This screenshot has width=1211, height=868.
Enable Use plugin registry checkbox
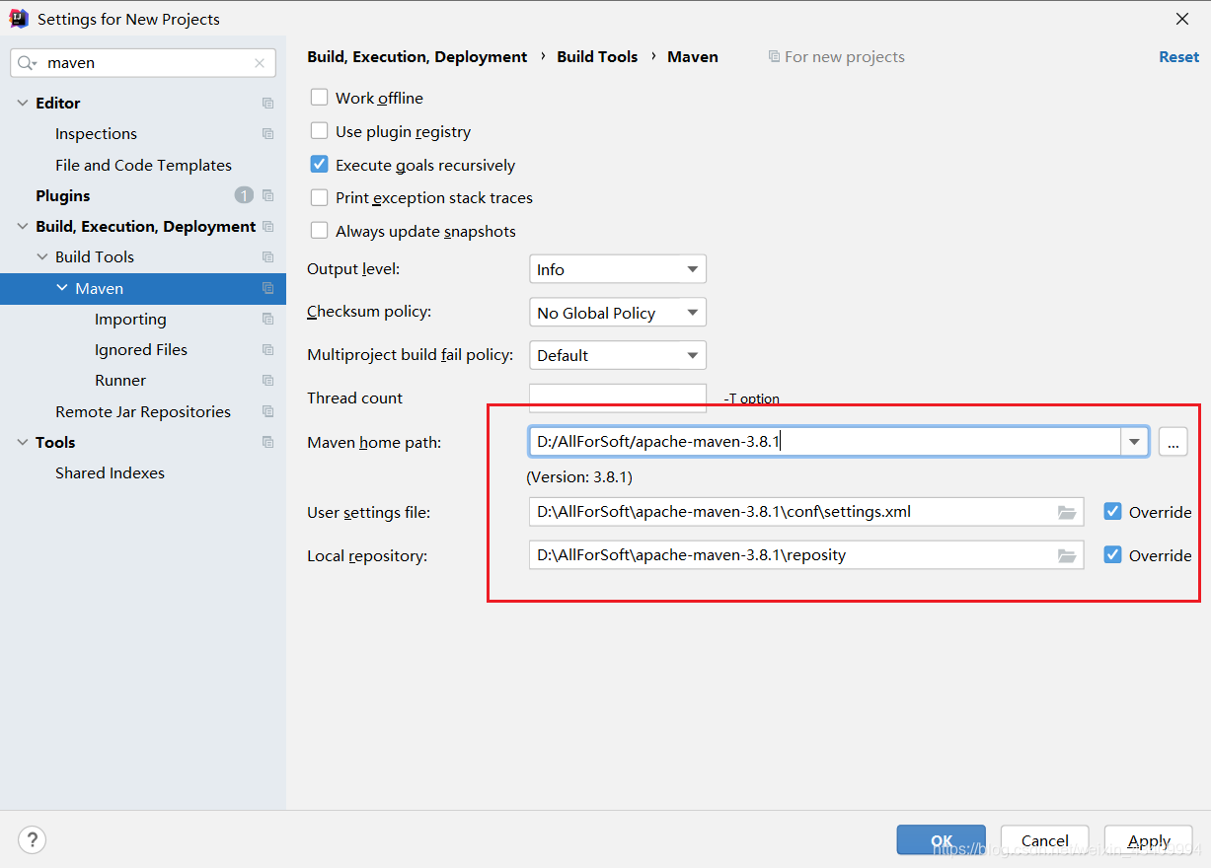319,130
